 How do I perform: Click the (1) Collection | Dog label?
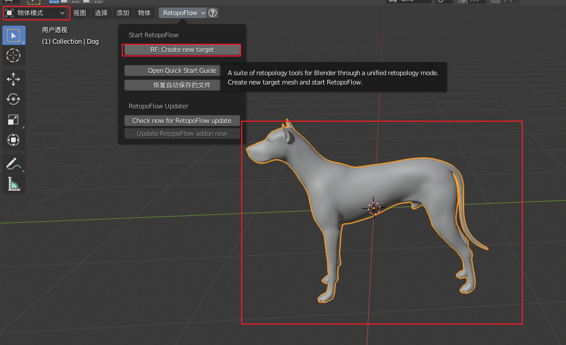tap(70, 41)
